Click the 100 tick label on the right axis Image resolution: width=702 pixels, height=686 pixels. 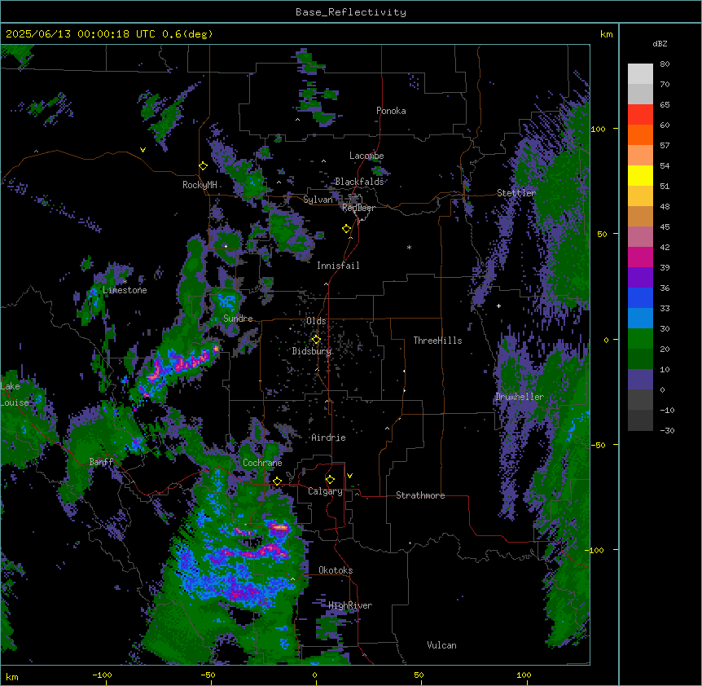pos(598,129)
